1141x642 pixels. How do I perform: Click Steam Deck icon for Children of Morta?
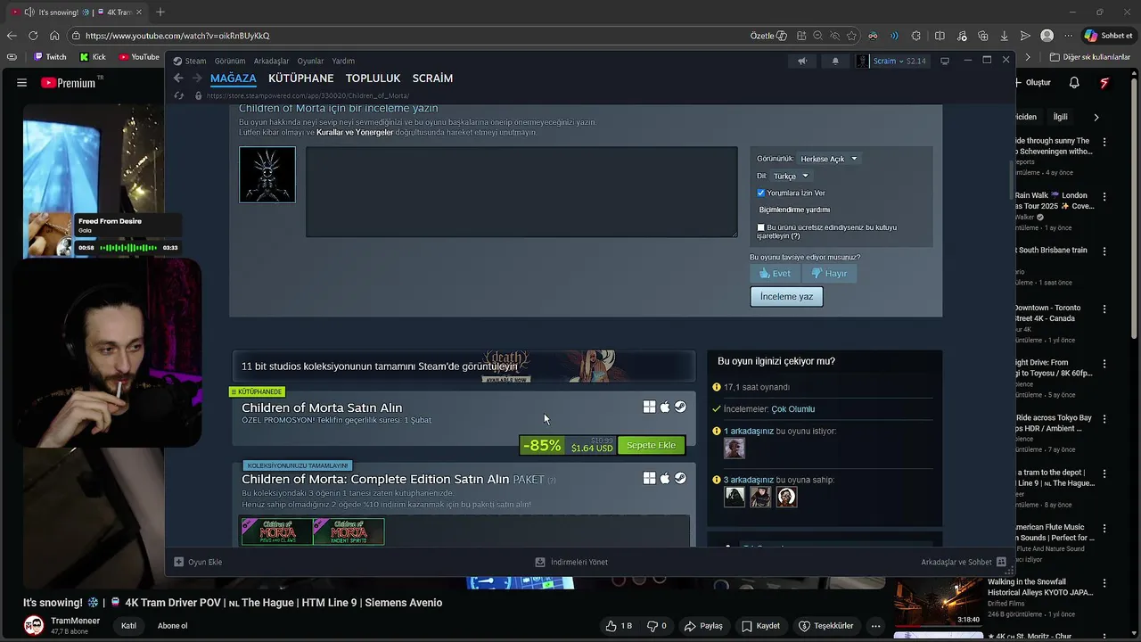pos(680,407)
